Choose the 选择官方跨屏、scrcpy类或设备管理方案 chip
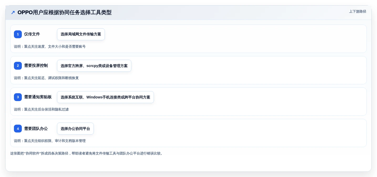The image size is (377, 177). pos(94,66)
